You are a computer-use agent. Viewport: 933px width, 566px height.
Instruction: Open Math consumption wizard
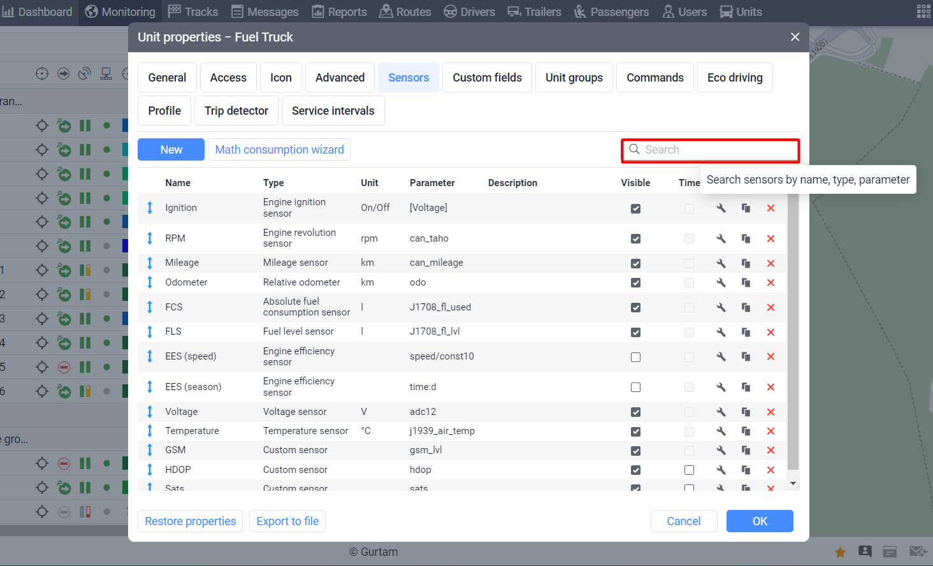pos(279,150)
